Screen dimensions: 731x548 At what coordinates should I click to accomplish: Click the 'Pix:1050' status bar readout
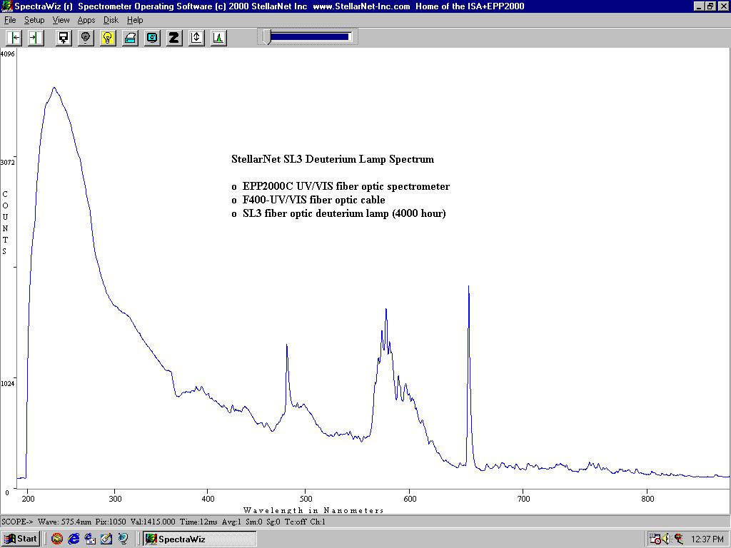click(x=111, y=522)
